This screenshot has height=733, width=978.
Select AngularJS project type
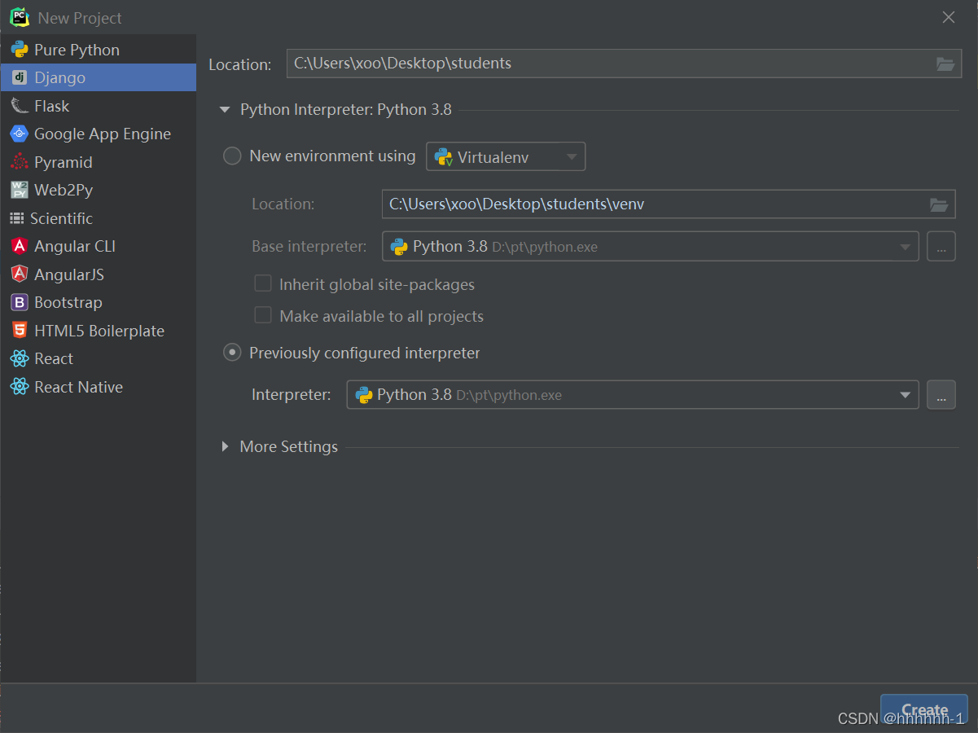98,274
